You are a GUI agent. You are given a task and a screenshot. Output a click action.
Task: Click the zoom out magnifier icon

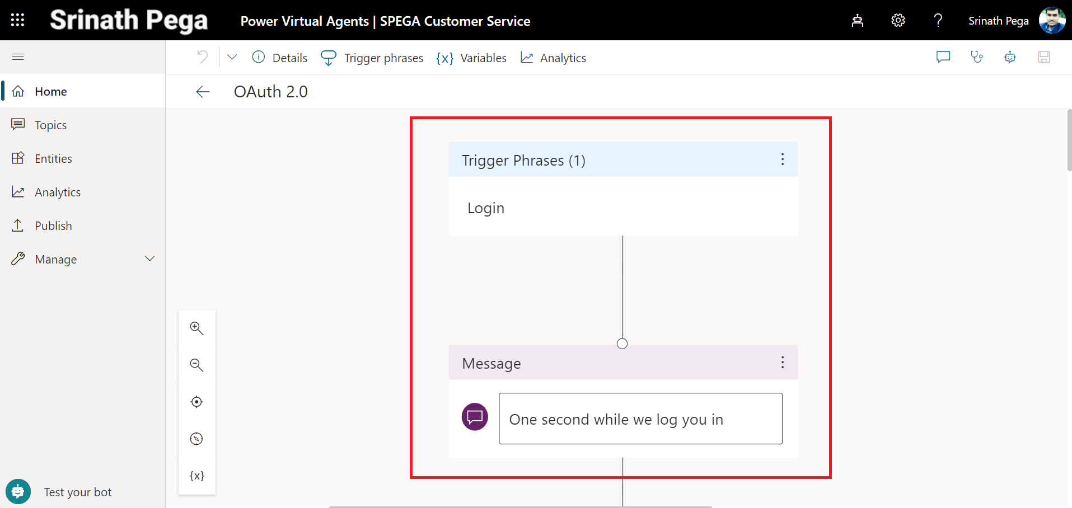196,365
